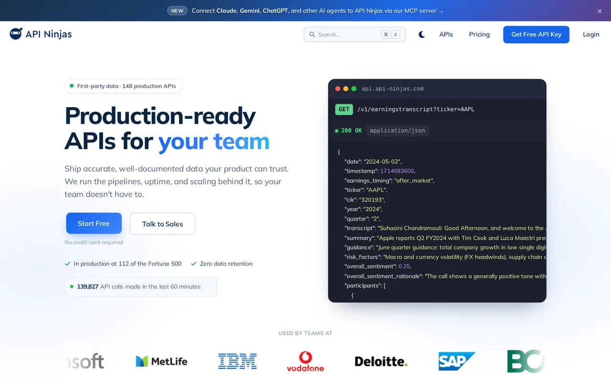Open the APIs menu
Image resolution: width=611 pixels, height=382 pixels.
(x=446, y=34)
